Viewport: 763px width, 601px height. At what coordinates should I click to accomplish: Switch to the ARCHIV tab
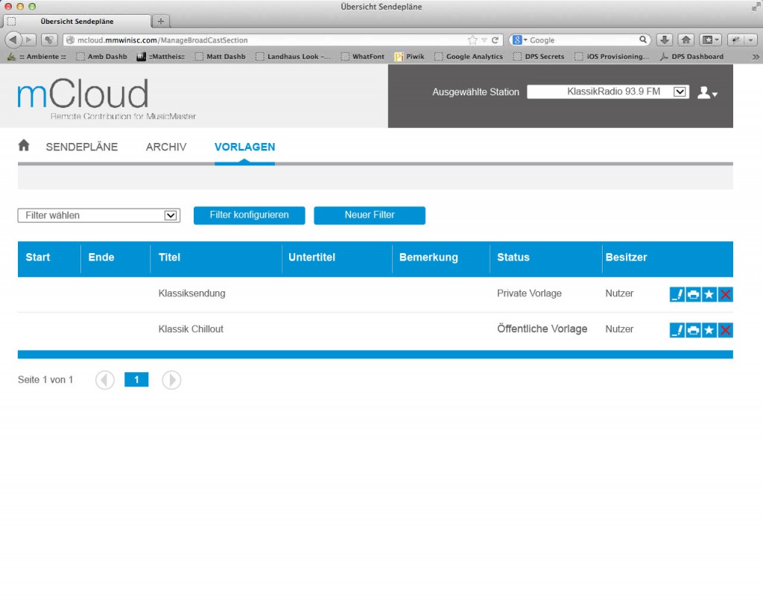click(x=165, y=147)
